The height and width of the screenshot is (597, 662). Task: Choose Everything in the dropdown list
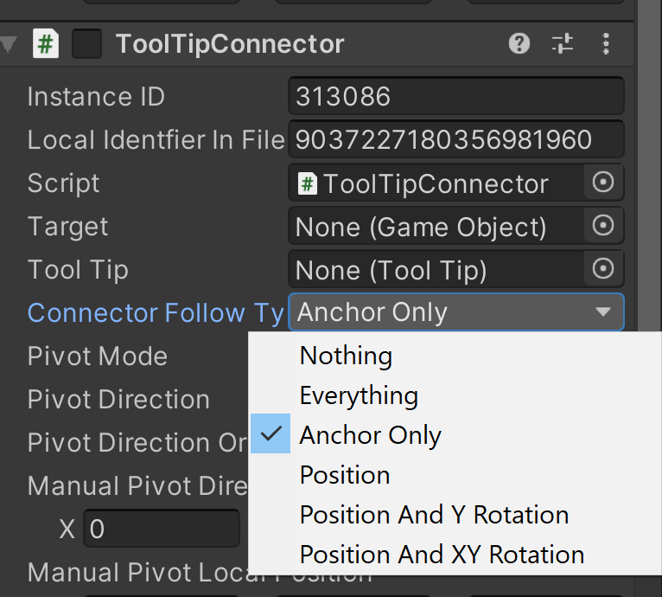pyautogui.click(x=359, y=395)
